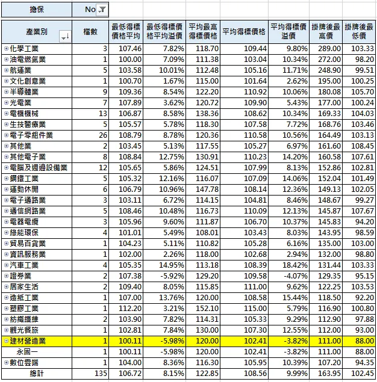Viewport: 377px width, 382px height.
Task: Select the 擔保 filter label cell
Action: 37,10
